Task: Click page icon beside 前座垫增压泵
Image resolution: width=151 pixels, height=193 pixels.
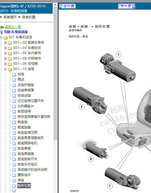Action: point(14,133)
